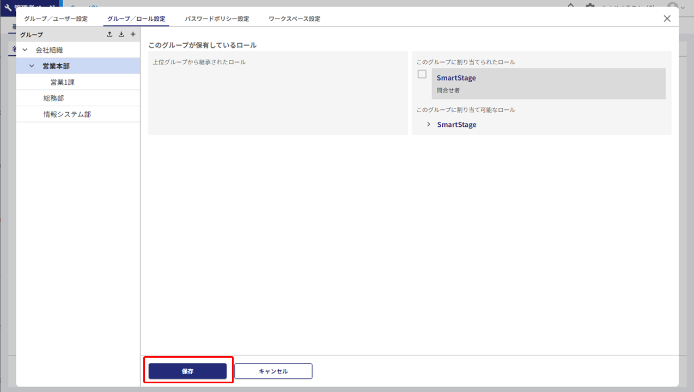Collapse the 会社組織 tree node
The height and width of the screenshot is (392, 694).
click(x=25, y=50)
